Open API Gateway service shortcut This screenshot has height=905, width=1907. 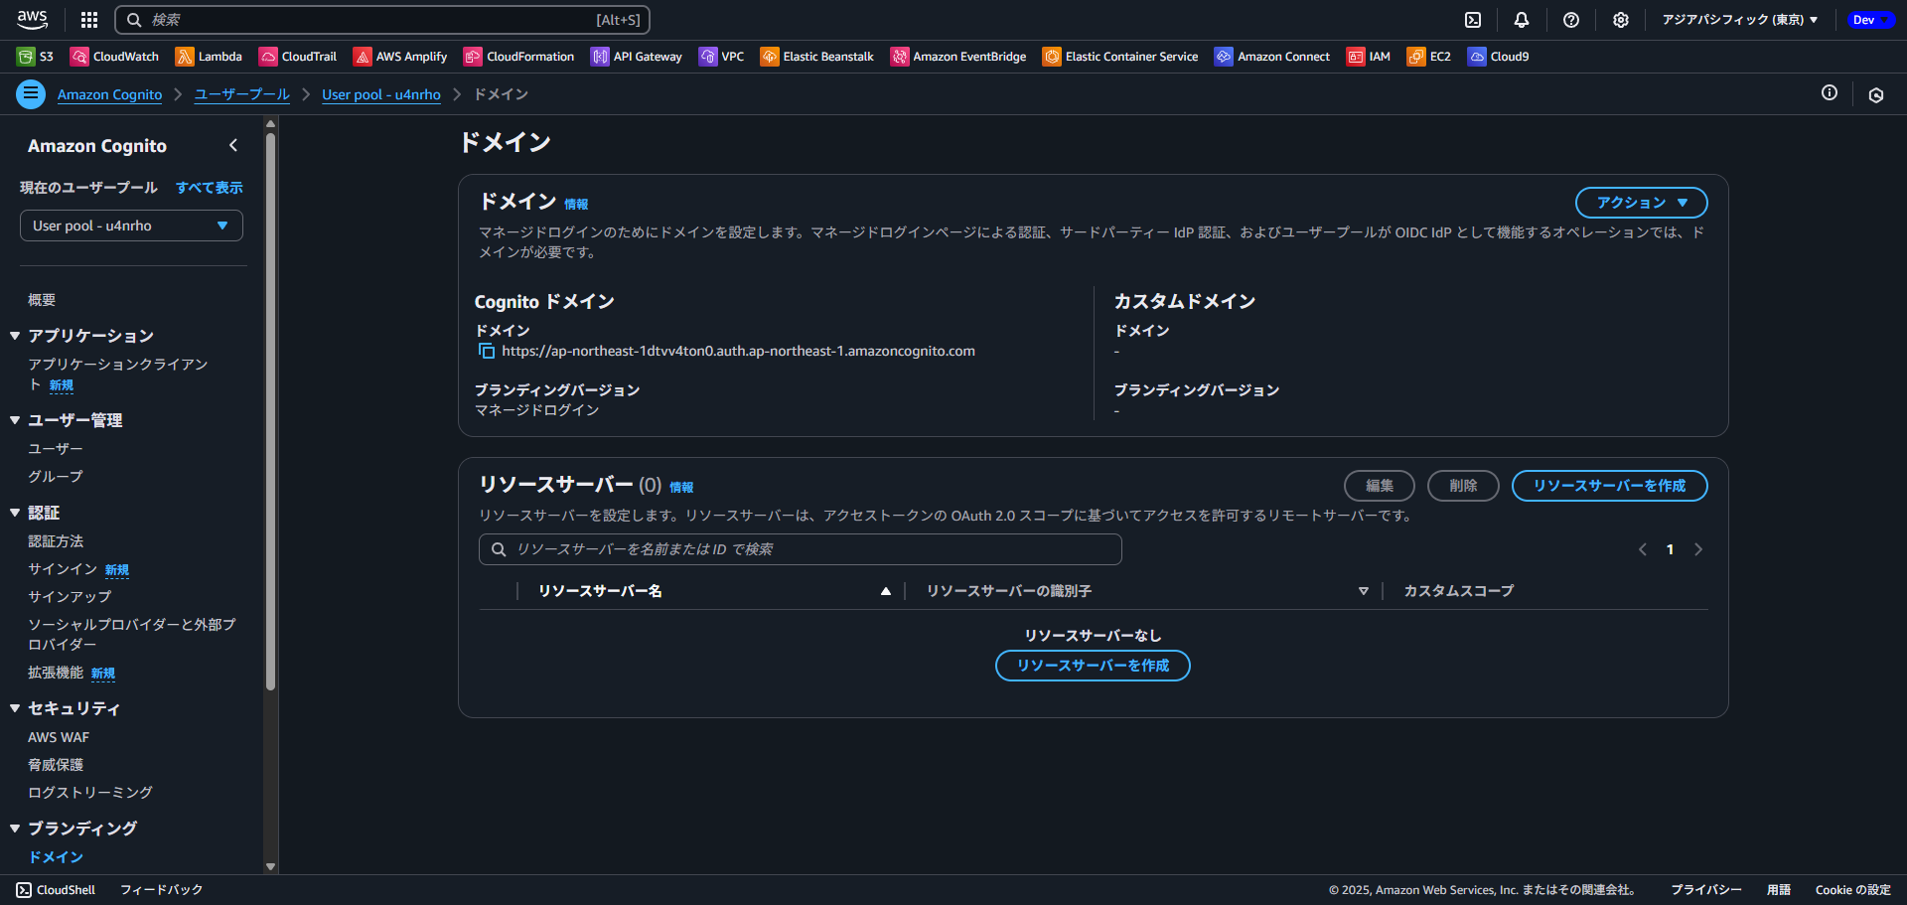[x=637, y=57]
